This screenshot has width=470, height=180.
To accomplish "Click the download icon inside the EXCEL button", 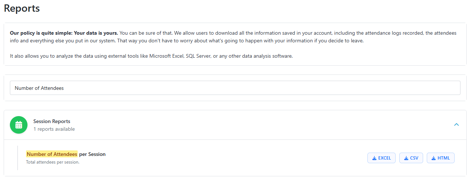I will [x=374, y=158].
